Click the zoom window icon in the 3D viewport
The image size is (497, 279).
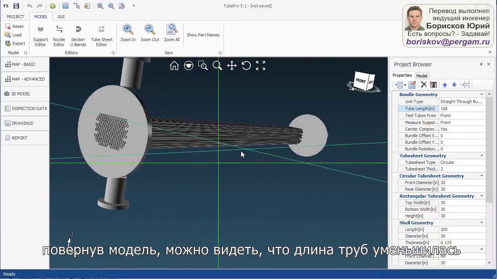[203, 66]
